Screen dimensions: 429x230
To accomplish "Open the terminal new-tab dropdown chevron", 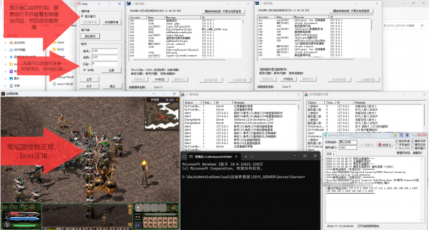I will pyautogui.click(x=252, y=156).
